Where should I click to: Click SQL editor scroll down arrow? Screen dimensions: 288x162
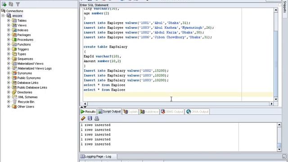(x=276, y=99)
